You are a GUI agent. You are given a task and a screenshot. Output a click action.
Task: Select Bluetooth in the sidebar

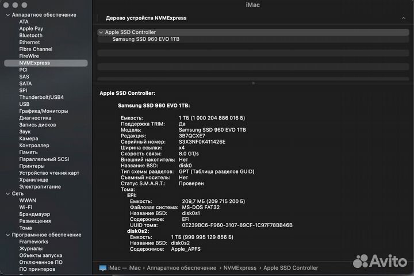coord(30,36)
